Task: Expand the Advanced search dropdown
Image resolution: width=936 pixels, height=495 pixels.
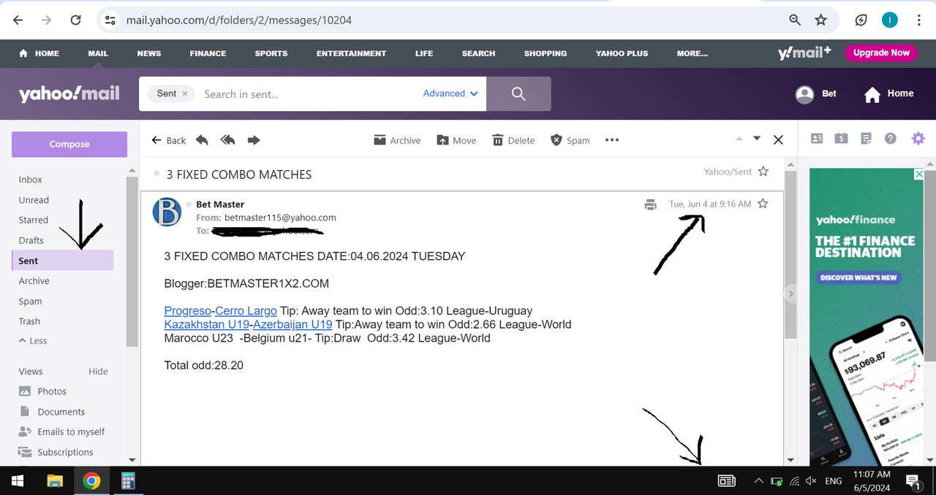Action: 450,93
